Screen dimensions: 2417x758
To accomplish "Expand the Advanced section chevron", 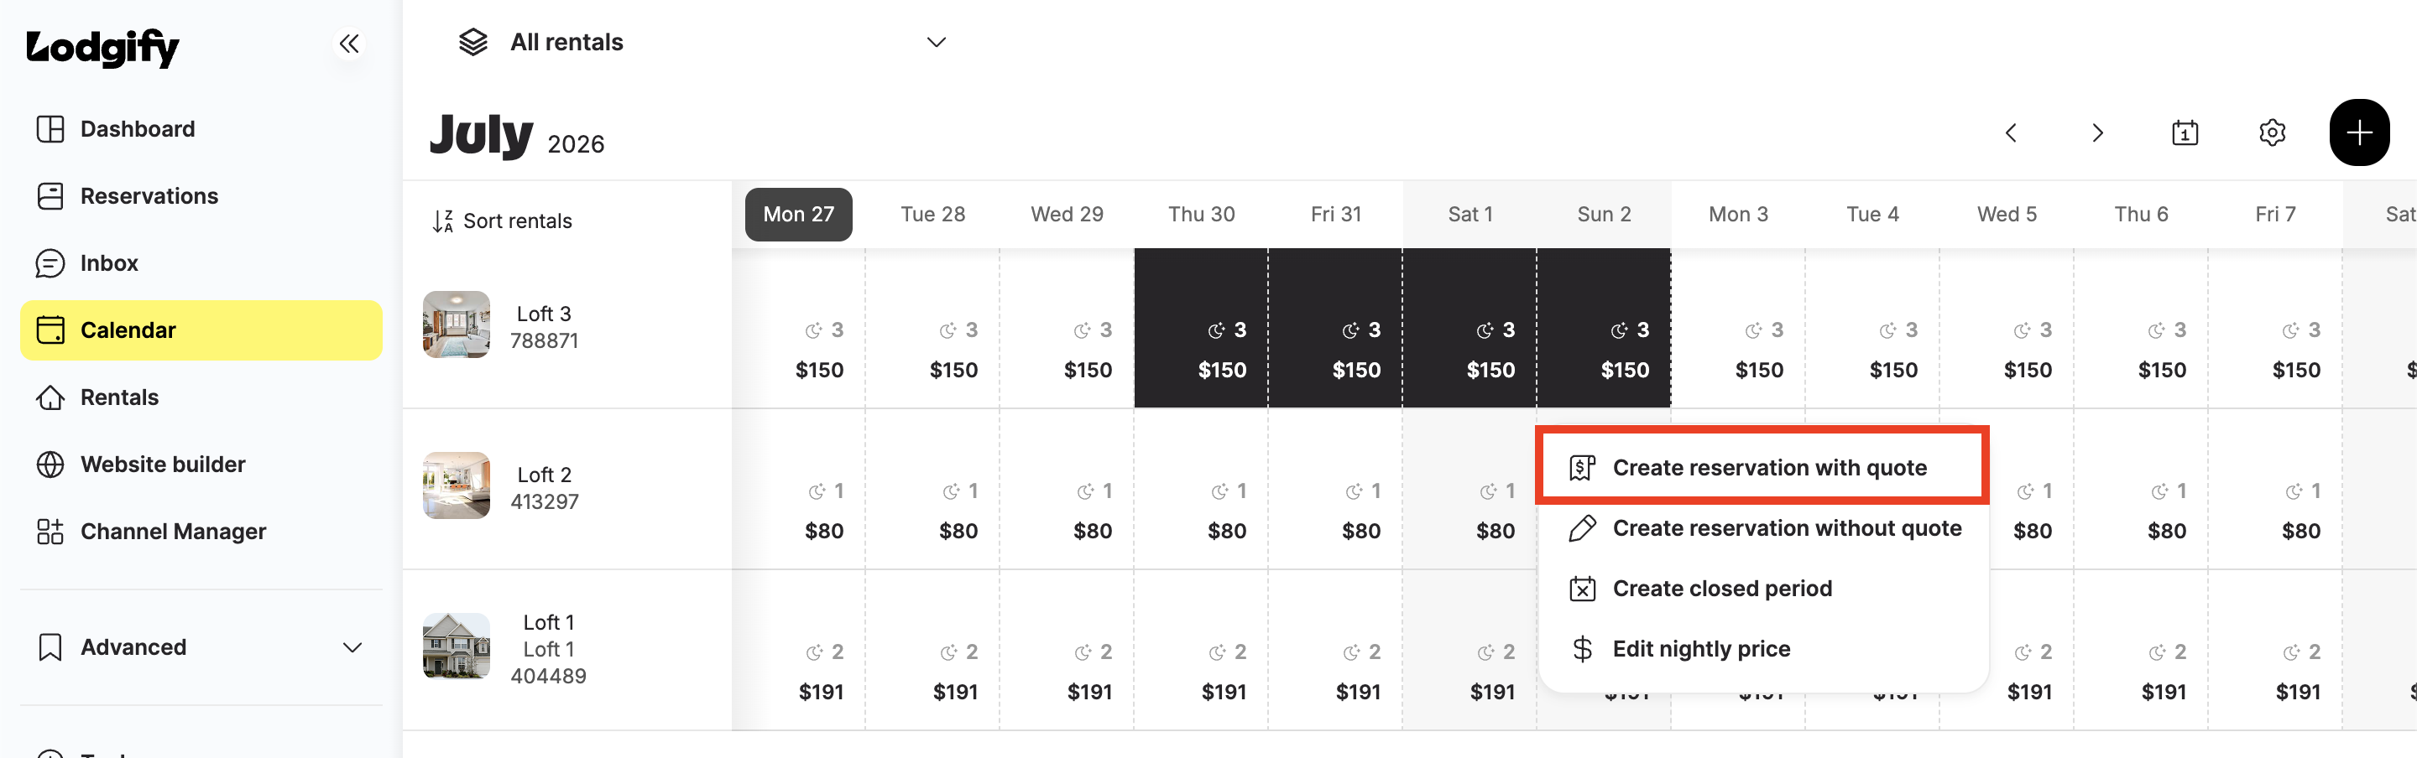I will [352, 647].
